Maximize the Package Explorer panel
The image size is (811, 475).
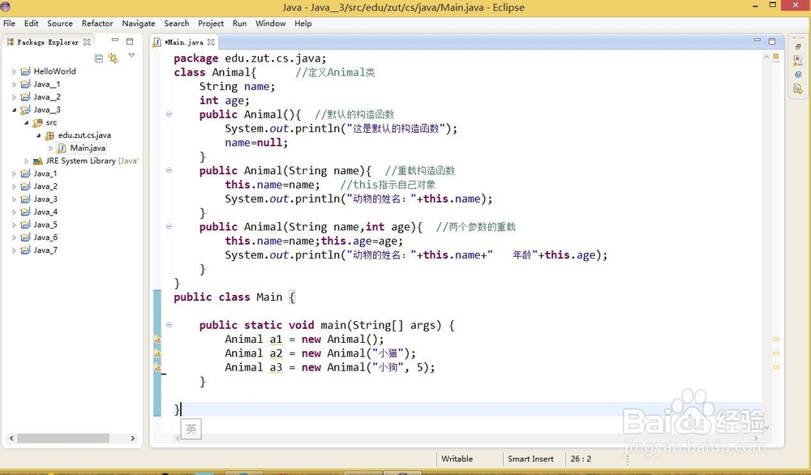click(x=130, y=41)
